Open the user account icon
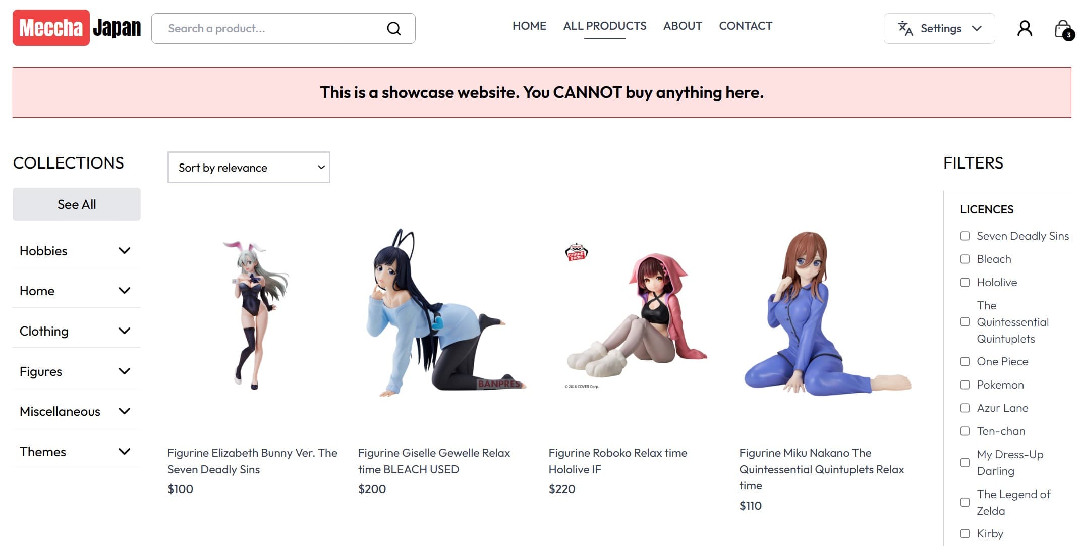1080x546 pixels. click(1025, 28)
